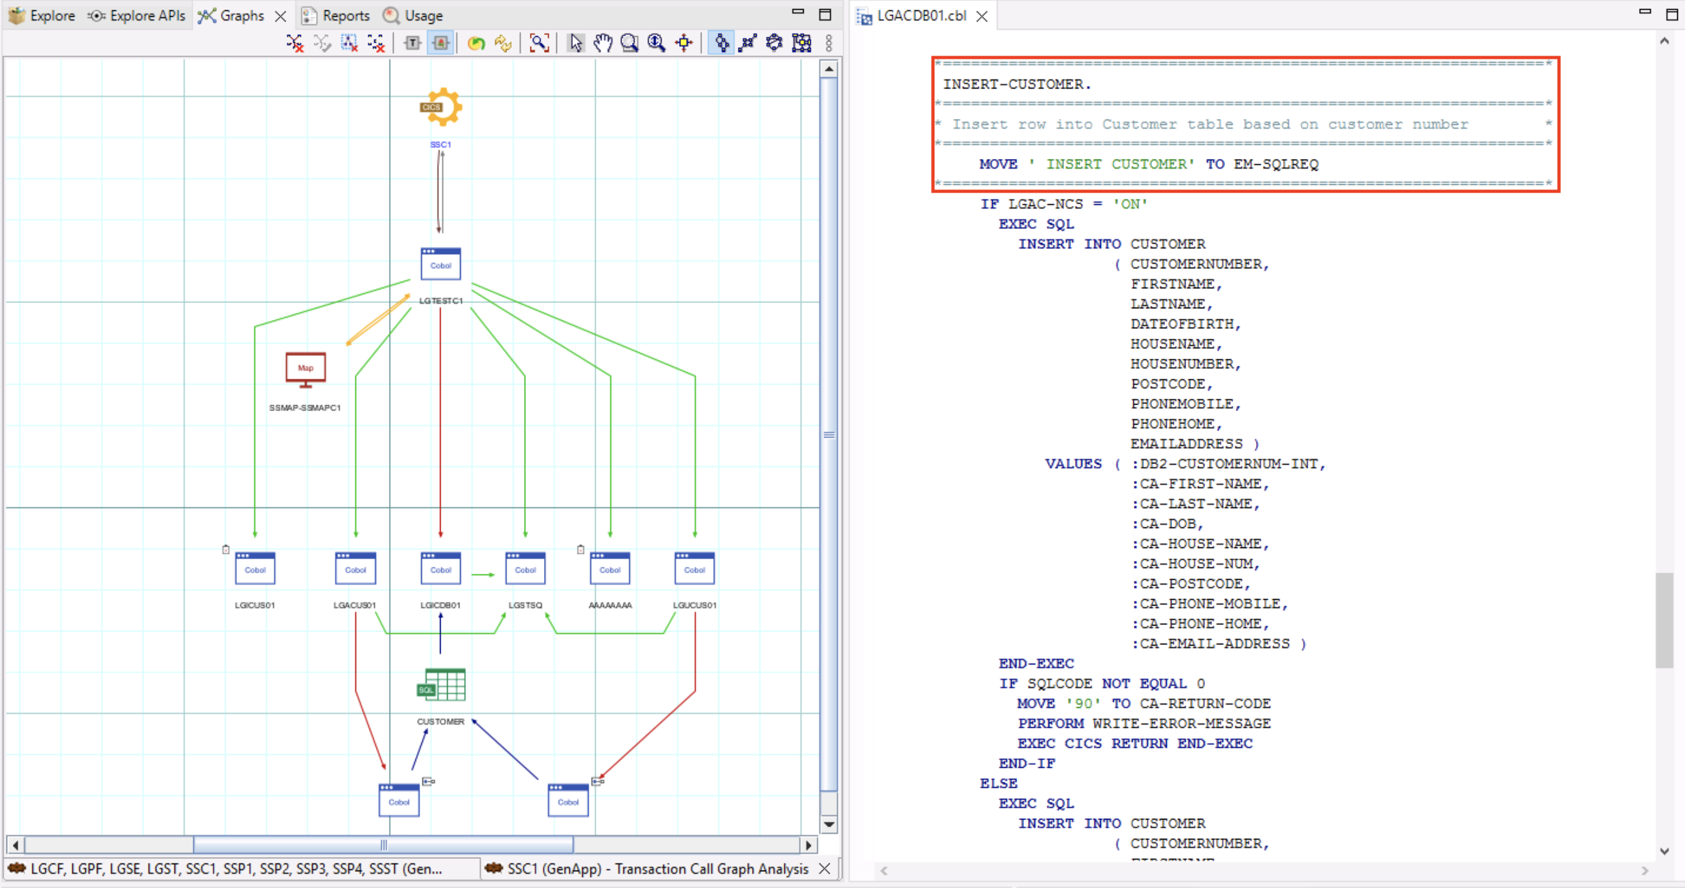
Task: Open the LGCF, LGPF, LGSE graph tab
Action: point(235,869)
